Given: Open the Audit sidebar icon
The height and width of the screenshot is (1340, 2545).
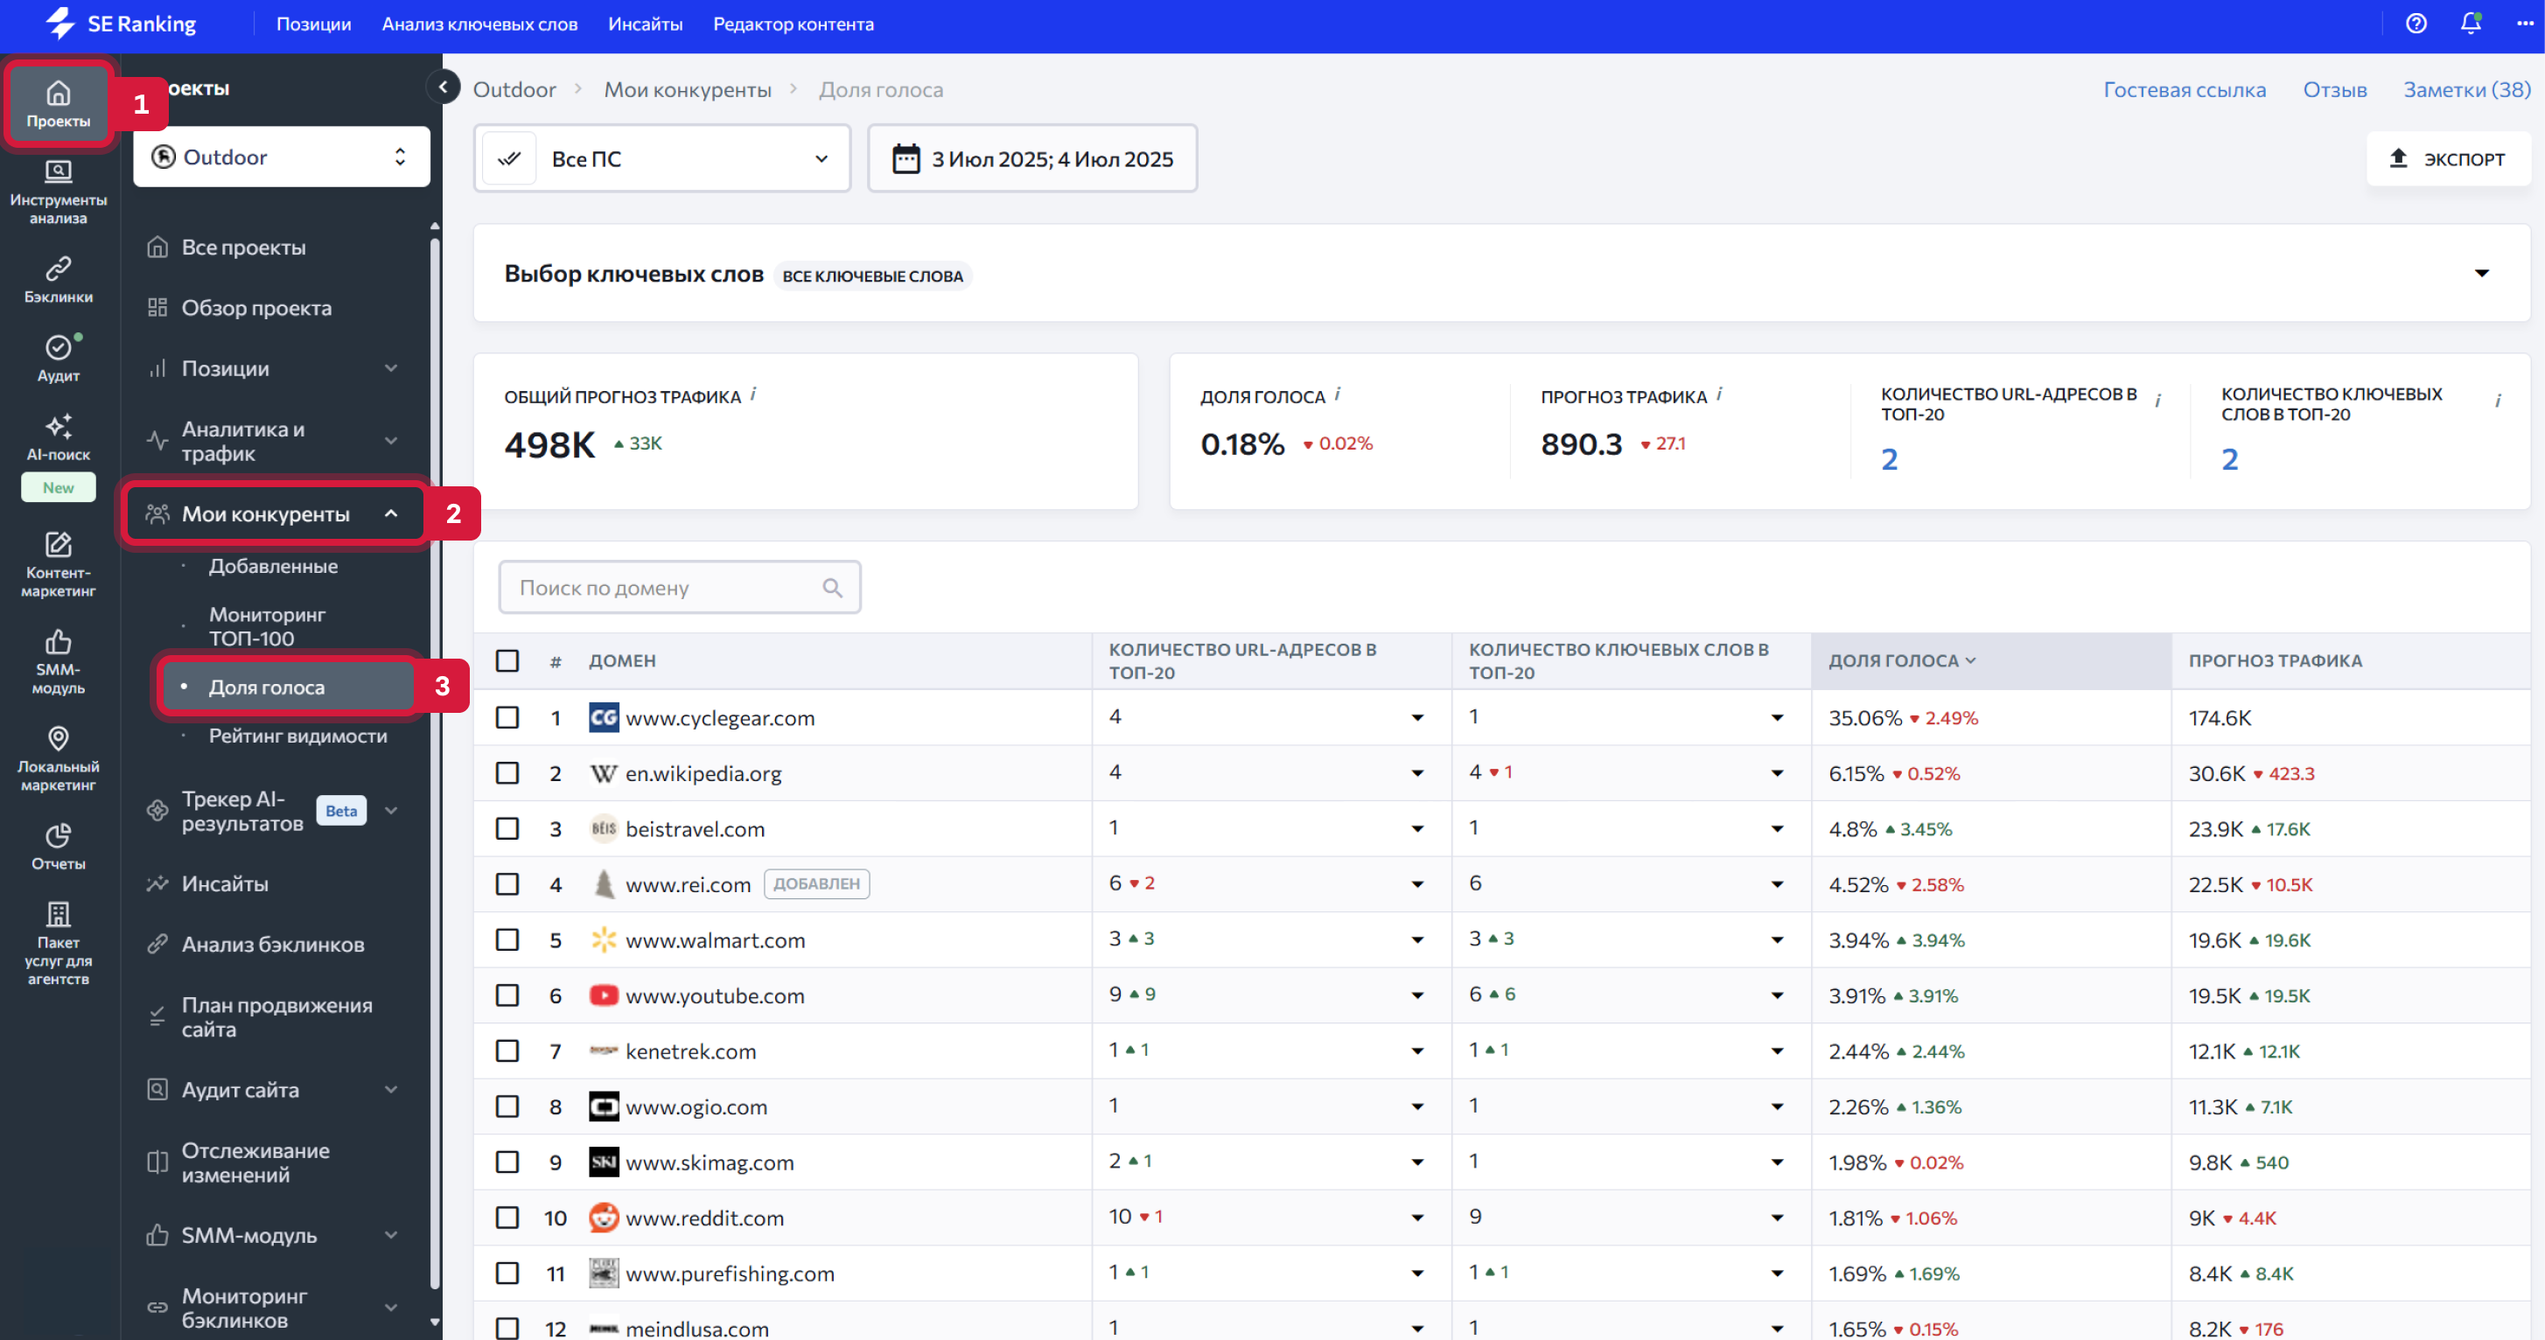Looking at the screenshot, I should click(x=59, y=358).
